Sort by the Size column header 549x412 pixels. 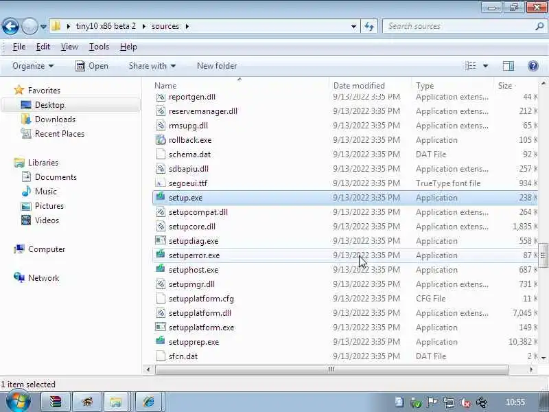(505, 85)
